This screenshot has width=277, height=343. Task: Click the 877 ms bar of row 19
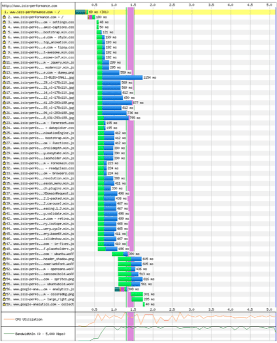pos(115,103)
